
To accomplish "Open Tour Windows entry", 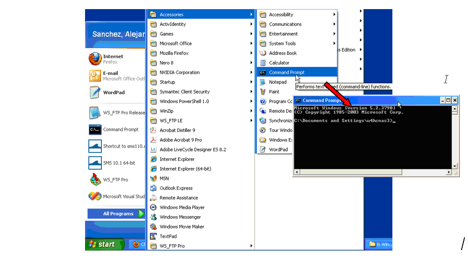I will (x=275, y=130).
